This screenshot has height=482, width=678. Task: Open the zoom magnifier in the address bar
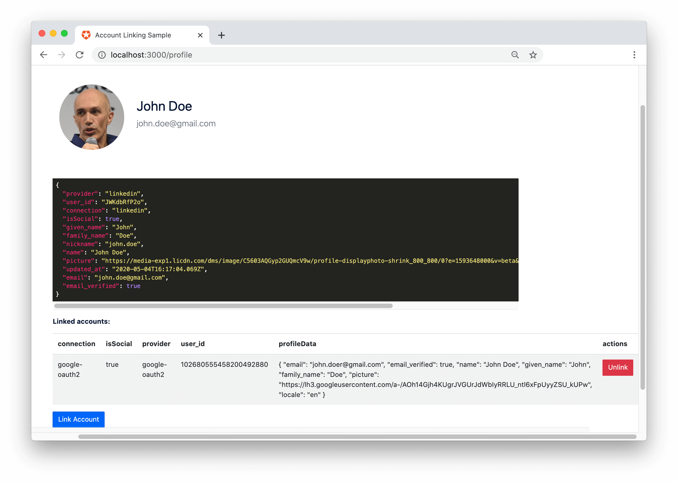pos(515,55)
